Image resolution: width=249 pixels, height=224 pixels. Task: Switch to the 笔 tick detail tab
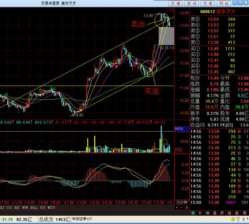click(193, 213)
